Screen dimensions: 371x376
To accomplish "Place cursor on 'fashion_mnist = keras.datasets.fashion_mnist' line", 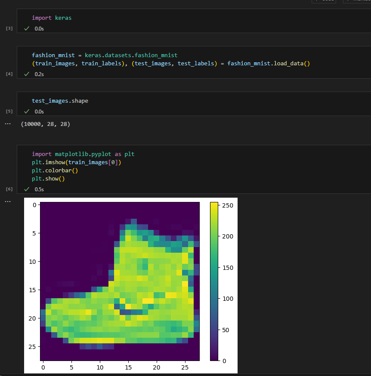I will tap(105, 55).
